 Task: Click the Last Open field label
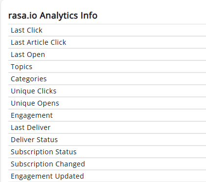28,55
